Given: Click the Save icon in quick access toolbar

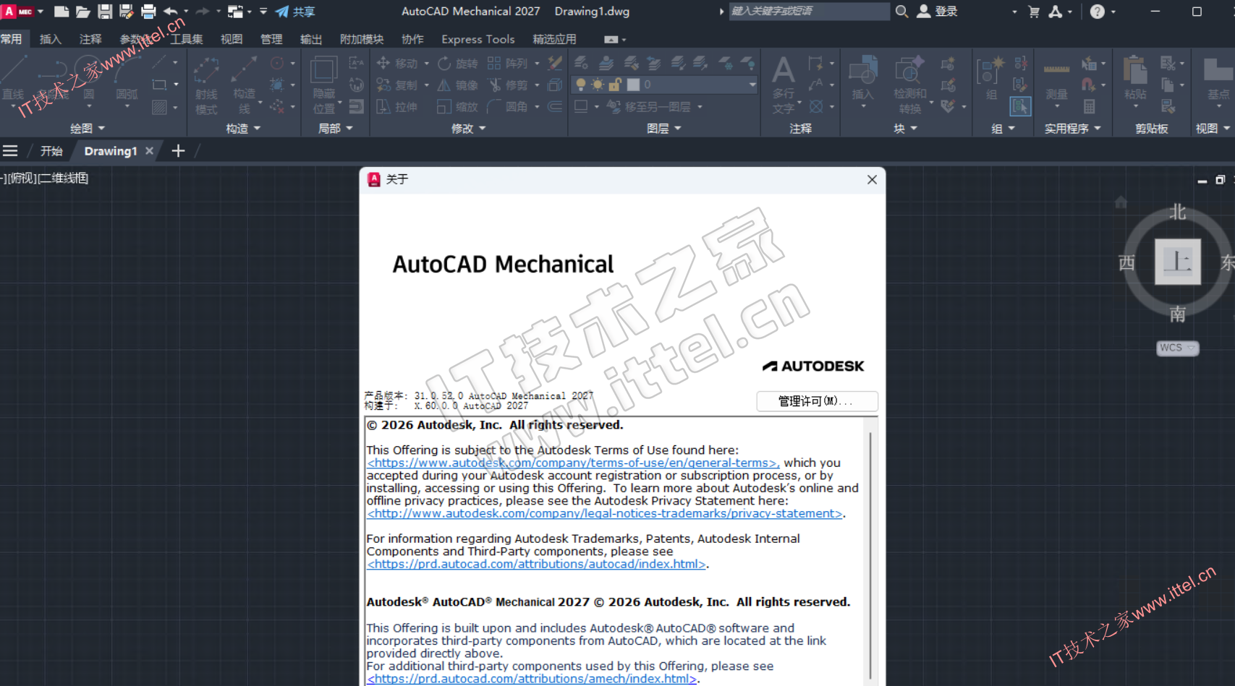Looking at the screenshot, I should pos(105,12).
